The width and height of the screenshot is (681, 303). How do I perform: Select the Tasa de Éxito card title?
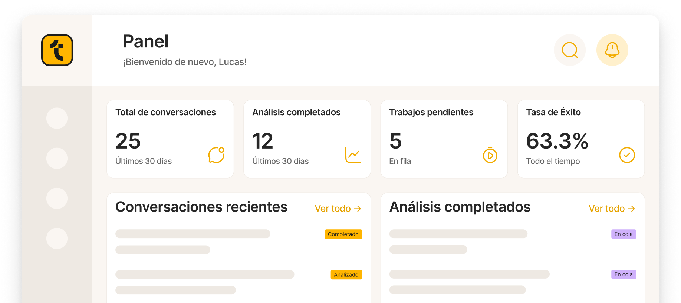tap(553, 112)
